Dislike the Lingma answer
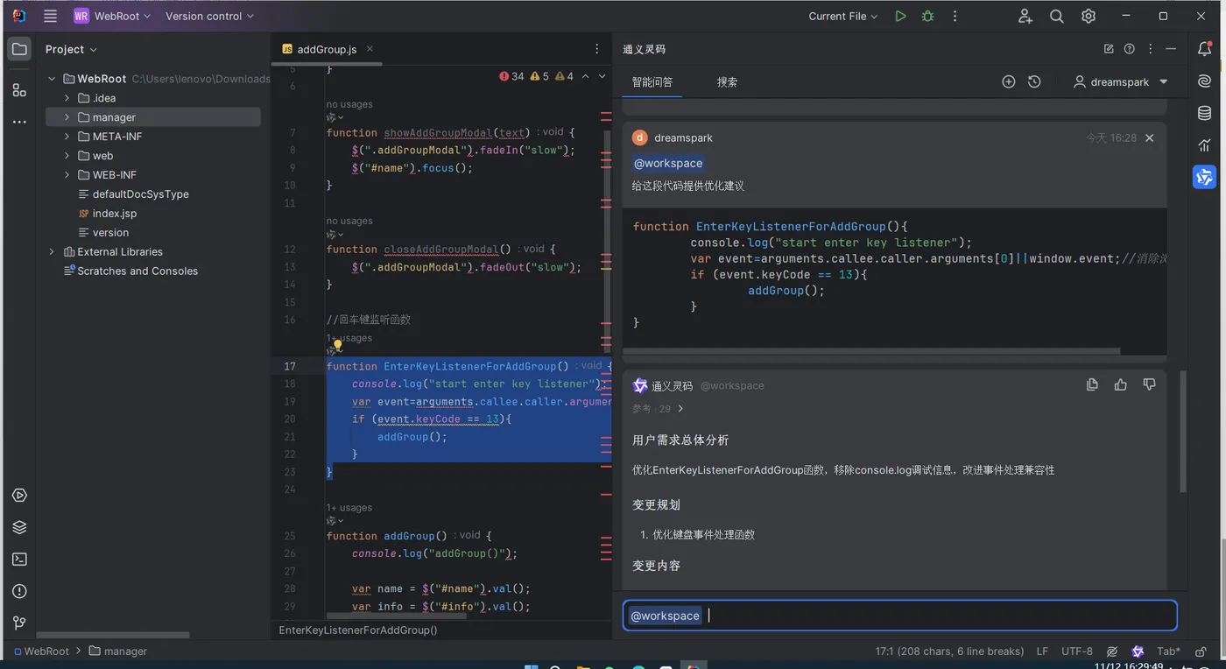This screenshot has height=669, width=1226. pyautogui.click(x=1150, y=384)
